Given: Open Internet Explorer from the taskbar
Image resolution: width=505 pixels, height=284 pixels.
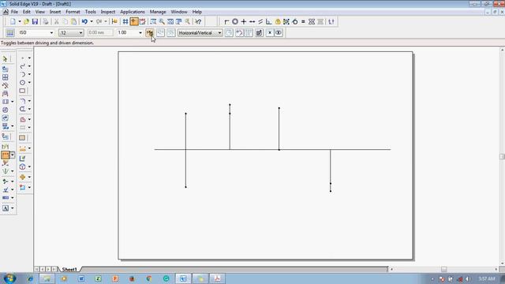Looking at the screenshot, I should pyautogui.click(x=30, y=278).
